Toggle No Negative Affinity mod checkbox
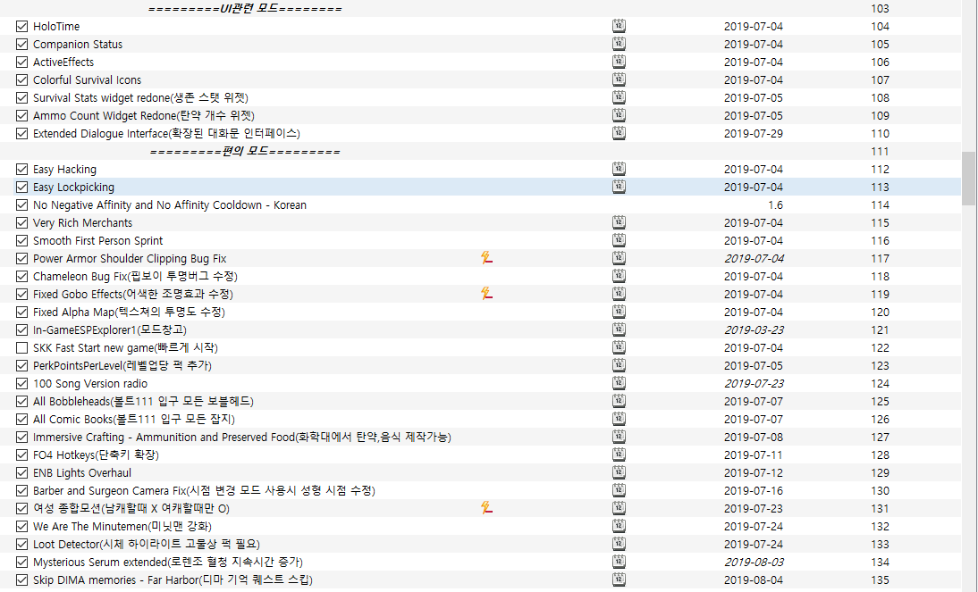Screen dimensions: 978x592 tap(21, 205)
